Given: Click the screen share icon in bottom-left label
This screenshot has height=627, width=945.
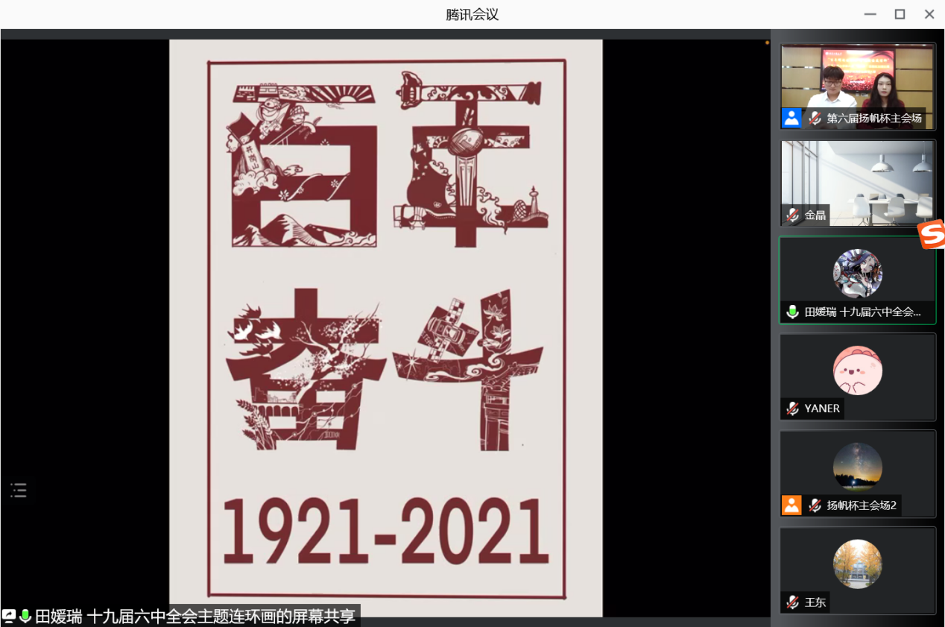Looking at the screenshot, I should (9, 616).
